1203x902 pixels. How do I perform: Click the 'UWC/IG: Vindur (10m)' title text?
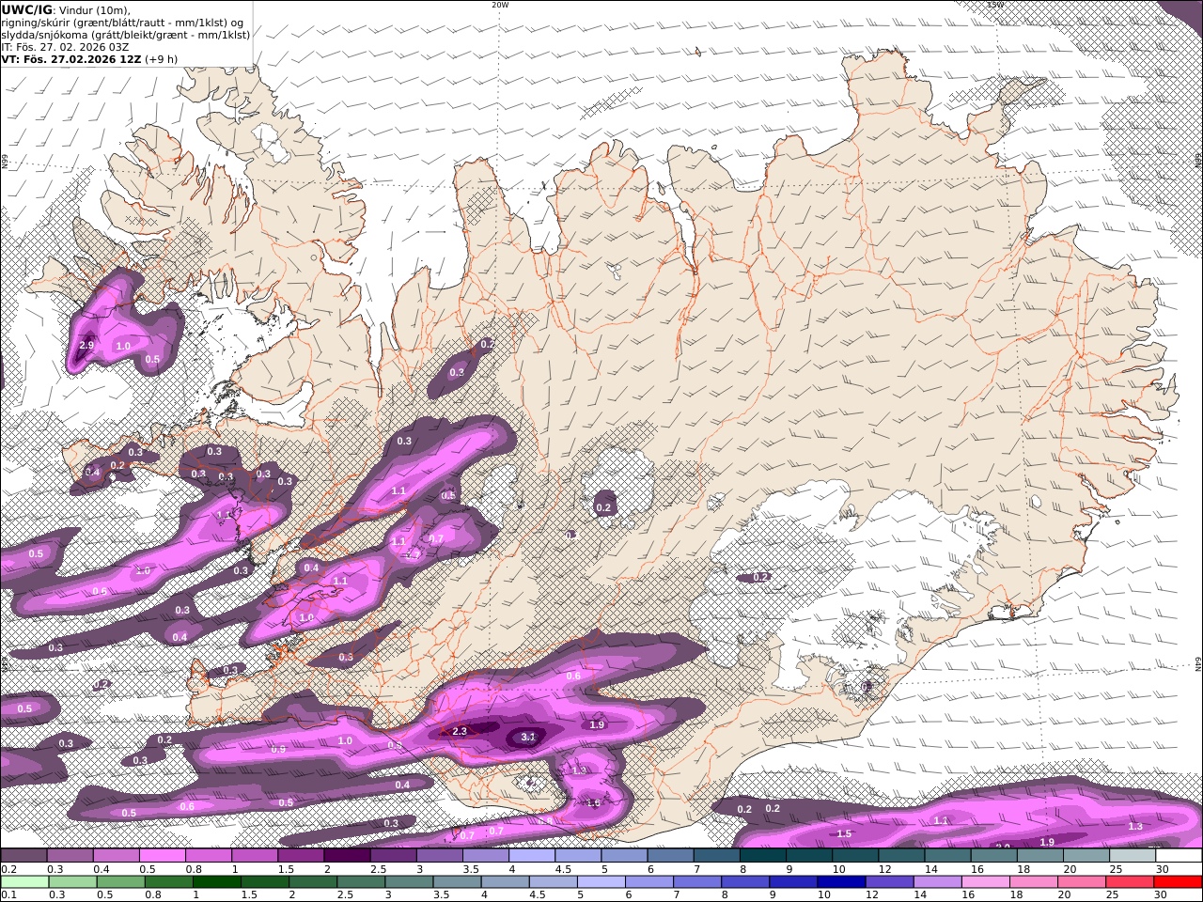pos(65,10)
